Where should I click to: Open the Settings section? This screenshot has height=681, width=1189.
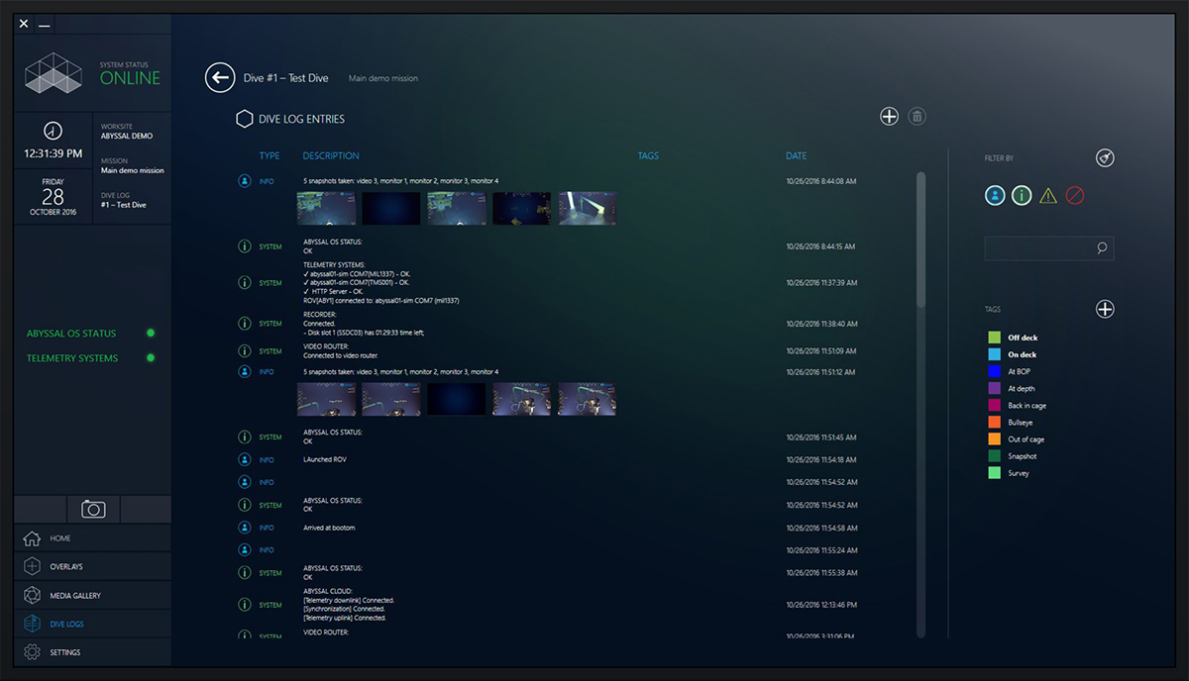pos(93,653)
